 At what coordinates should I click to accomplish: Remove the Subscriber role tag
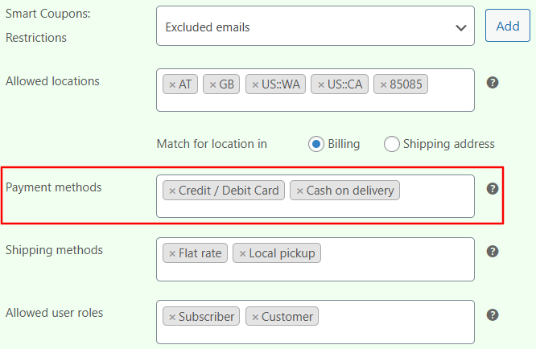coord(172,317)
